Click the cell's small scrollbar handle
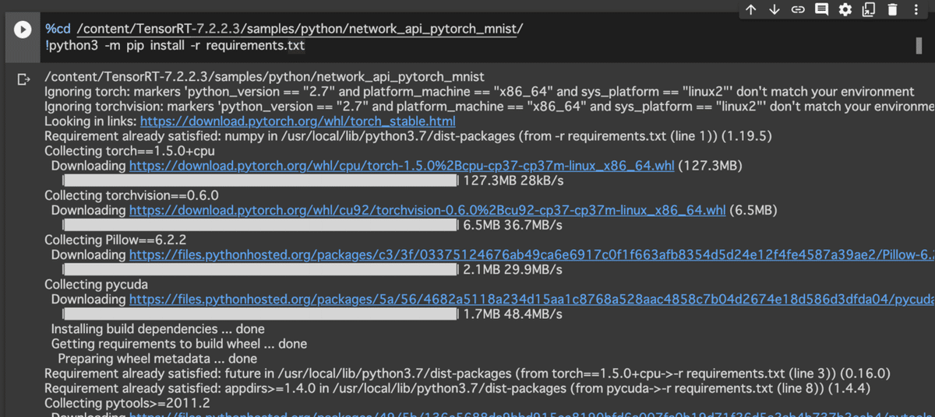 (x=918, y=45)
